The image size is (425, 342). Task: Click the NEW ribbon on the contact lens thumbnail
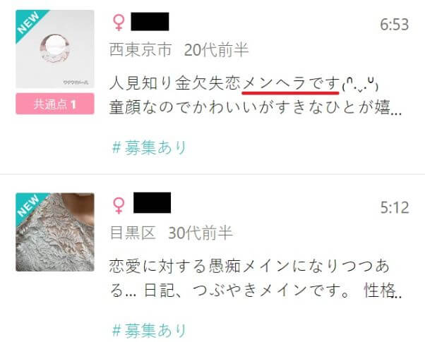point(29,23)
